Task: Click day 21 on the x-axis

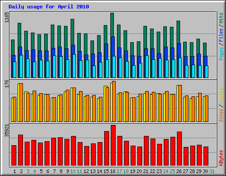Action: 146,171
